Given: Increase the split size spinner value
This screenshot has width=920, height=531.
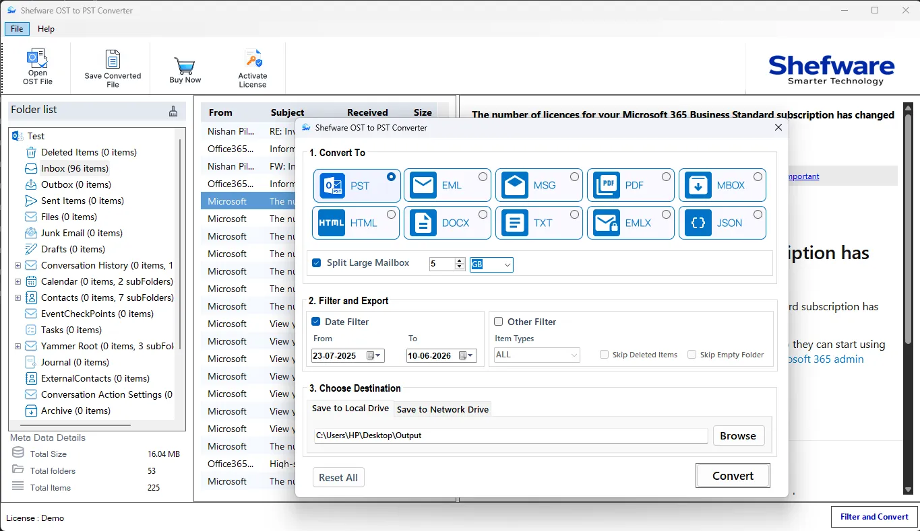Looking at the screenshot, I should tap(460, 260).
